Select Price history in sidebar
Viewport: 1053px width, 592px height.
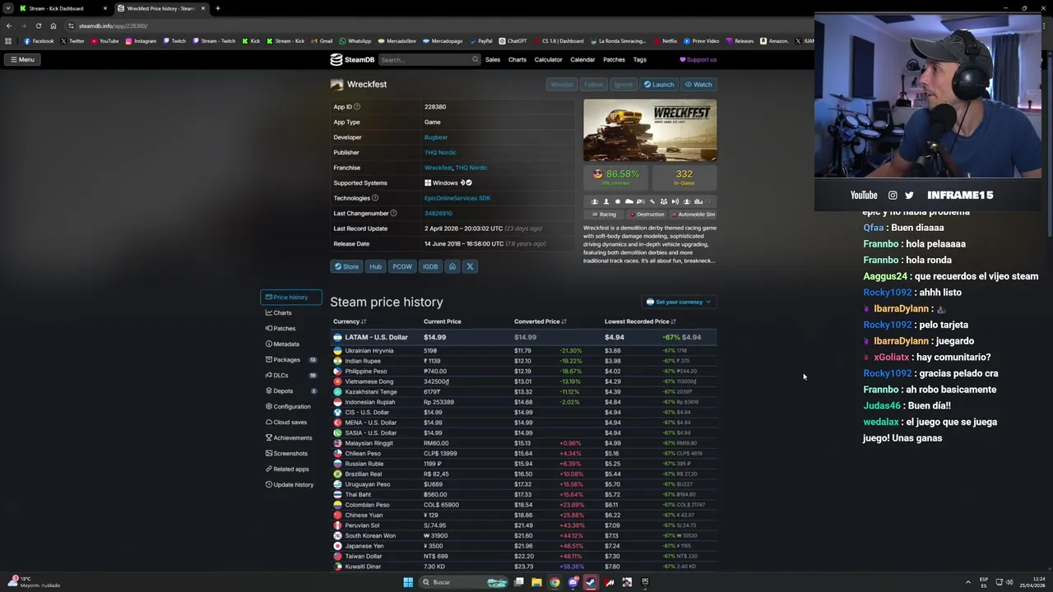coord(290,297)
